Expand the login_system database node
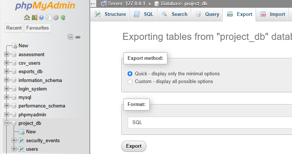Image resolution: width=292 pixels, height=154 pixels. [7, 89]
